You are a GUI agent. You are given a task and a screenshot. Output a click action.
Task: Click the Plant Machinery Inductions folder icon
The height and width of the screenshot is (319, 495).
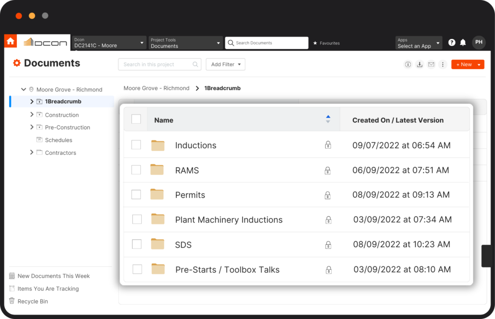(158, 219)
